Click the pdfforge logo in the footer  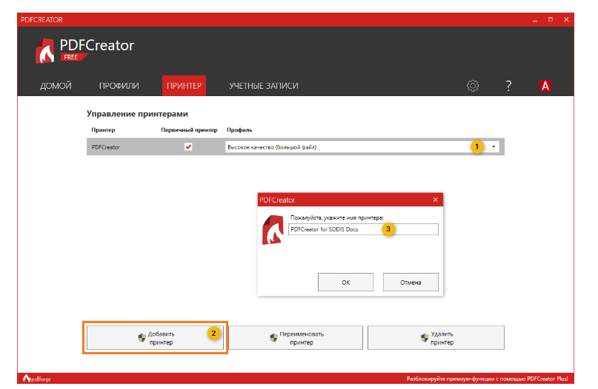pos(36,379)
